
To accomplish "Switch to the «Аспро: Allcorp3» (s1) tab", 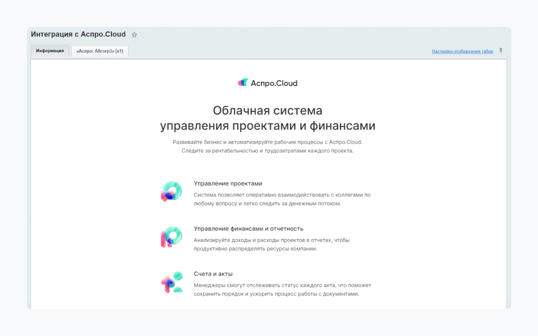I will 99,51.
